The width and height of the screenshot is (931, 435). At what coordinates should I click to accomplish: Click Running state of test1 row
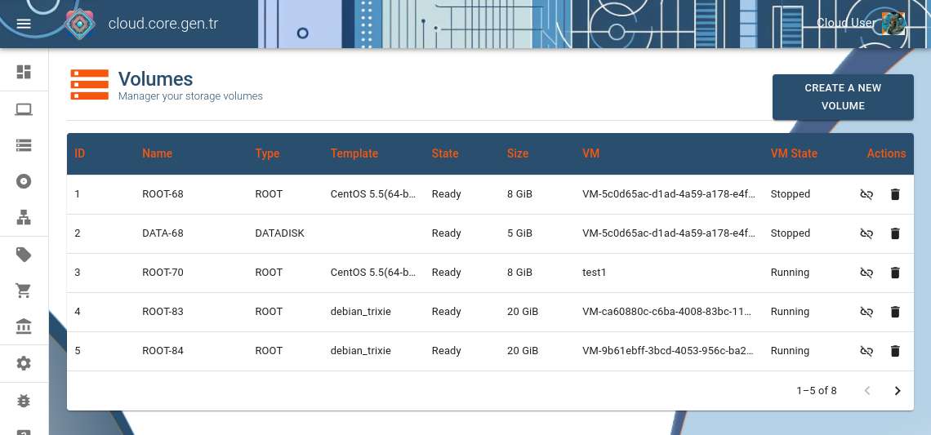tap(790, 273)
